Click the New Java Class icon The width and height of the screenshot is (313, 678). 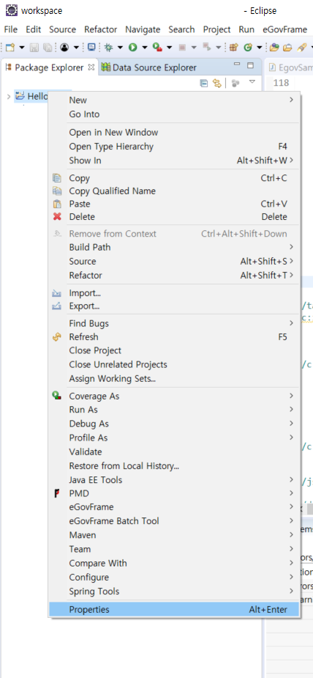[x=248, y=48]
